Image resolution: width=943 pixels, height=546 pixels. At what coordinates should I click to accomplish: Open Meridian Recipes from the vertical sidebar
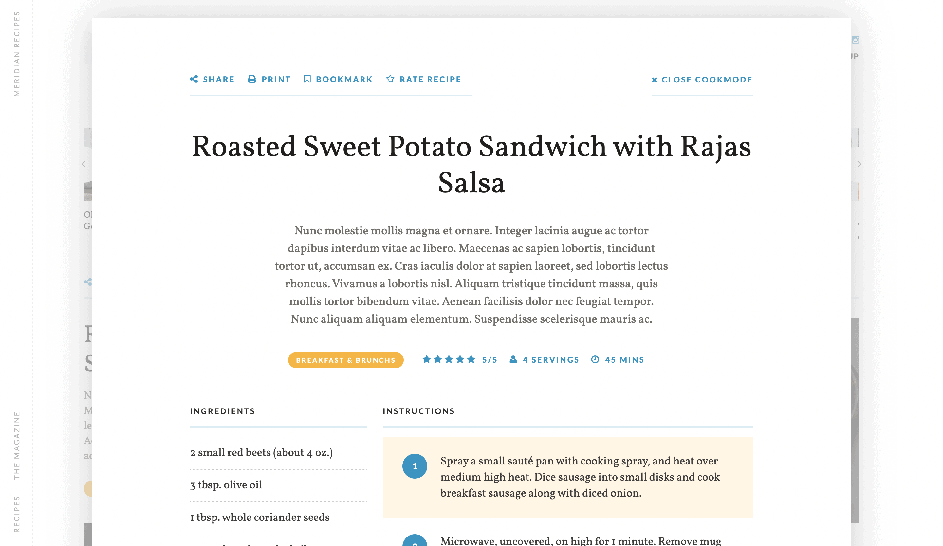pos(16,54)
